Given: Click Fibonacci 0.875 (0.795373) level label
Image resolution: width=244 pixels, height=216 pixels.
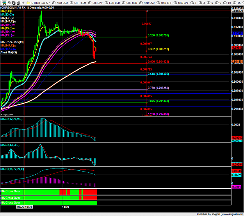Looking at the screenshot, I should click(x=158, y=101).
